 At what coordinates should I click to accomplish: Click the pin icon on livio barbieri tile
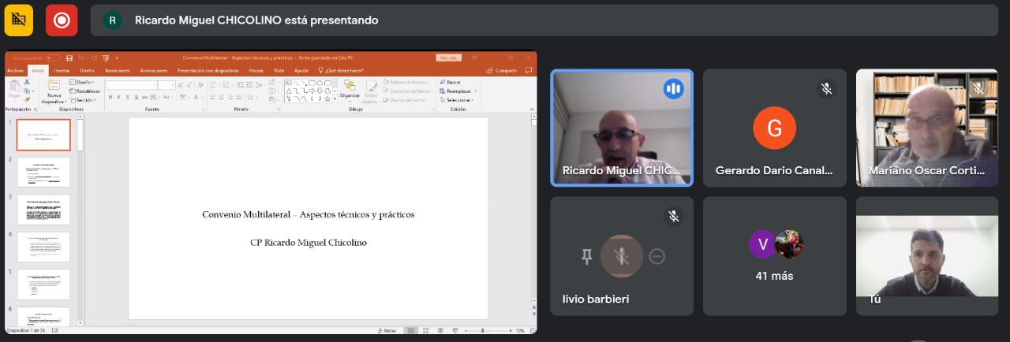(x=586, y=256)
